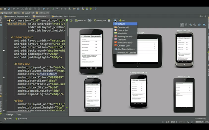Open the Nexus 4 device dropdown
This screenshot has height=130, width=209.
(x=80, y=20)
